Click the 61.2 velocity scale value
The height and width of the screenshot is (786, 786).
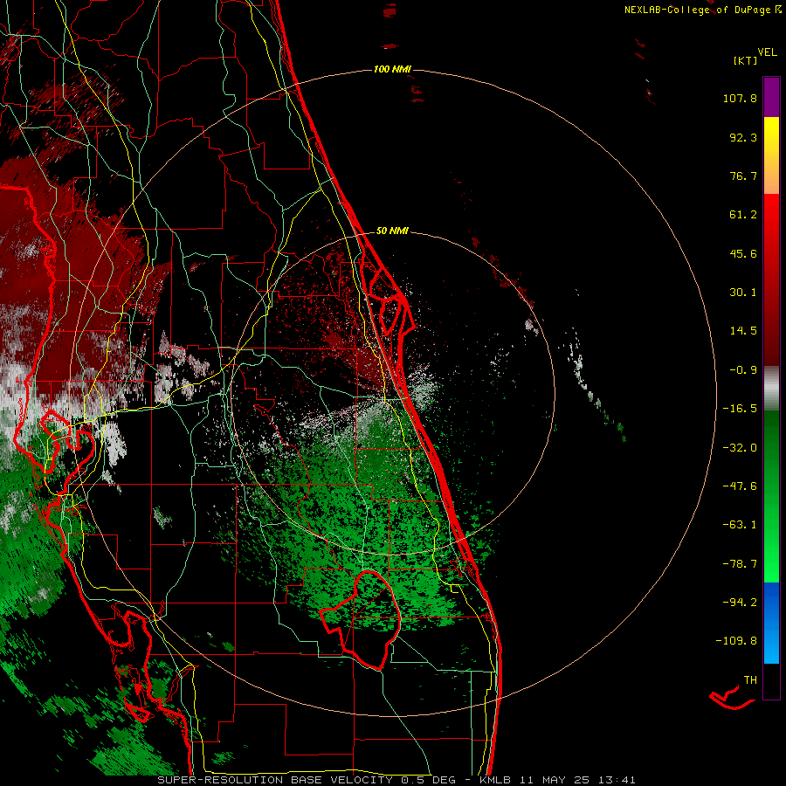pos(743,215)
